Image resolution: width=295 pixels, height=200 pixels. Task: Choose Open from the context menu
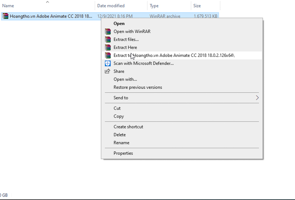point(119,24)
